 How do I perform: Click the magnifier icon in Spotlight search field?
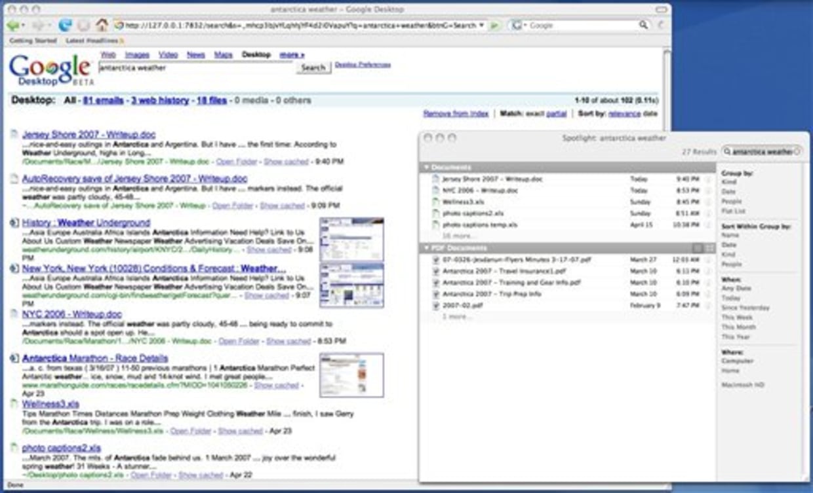[728, 151]
